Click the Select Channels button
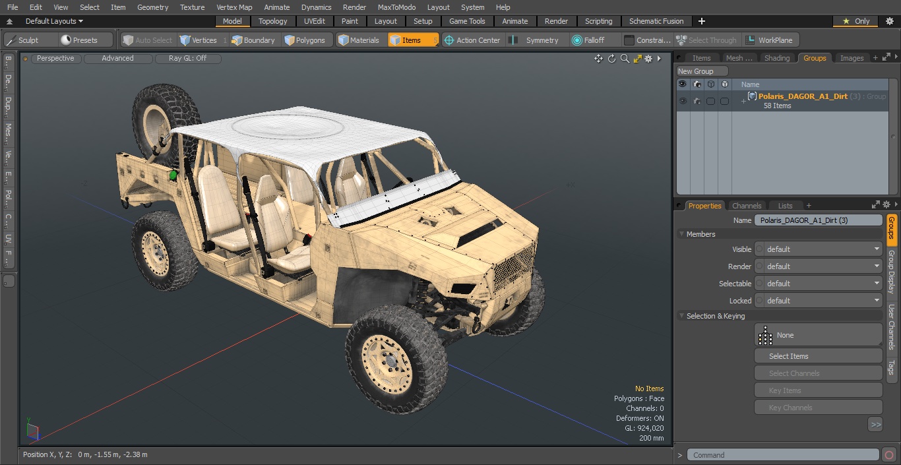 818,373
